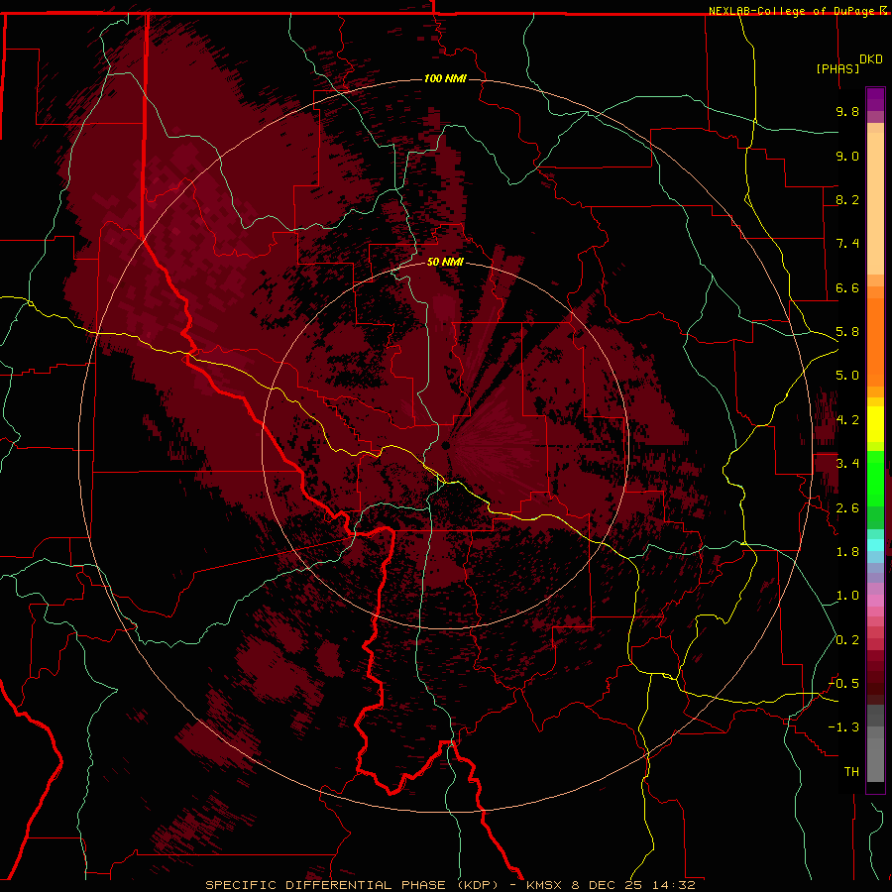This screenshot has height=892, width=892.
Task: Click the 5.8 value on the color scale
Action: (x=847, y=332)
